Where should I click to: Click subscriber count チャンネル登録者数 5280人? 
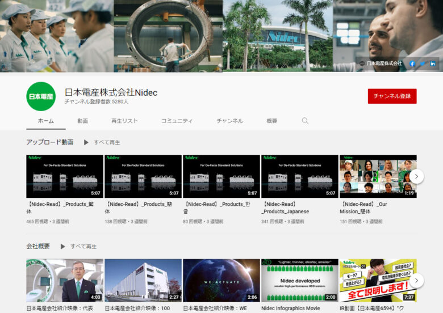(97, 101)
